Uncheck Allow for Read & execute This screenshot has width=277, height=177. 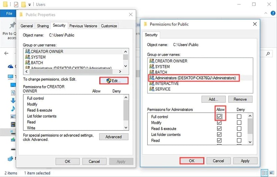219,129
